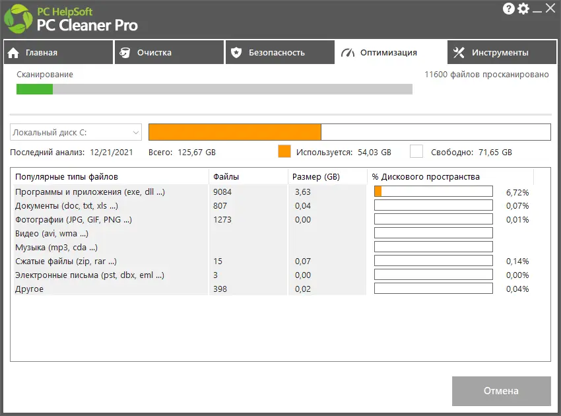This screenshot has height=416, width=561.
Task: Click the green scanning progress bar
Action: pos(35,89)
